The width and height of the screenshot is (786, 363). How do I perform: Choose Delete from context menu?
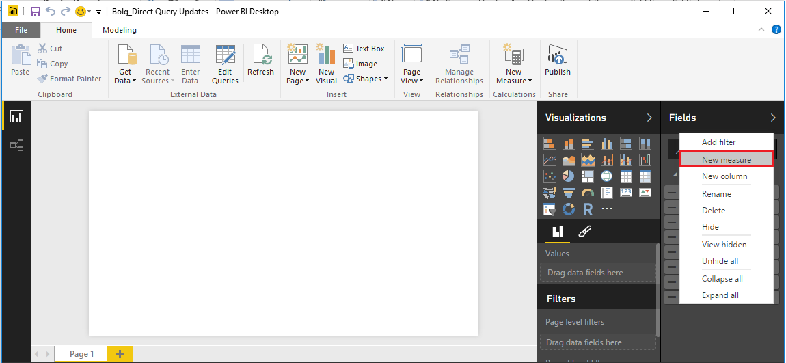coord(727,211)
